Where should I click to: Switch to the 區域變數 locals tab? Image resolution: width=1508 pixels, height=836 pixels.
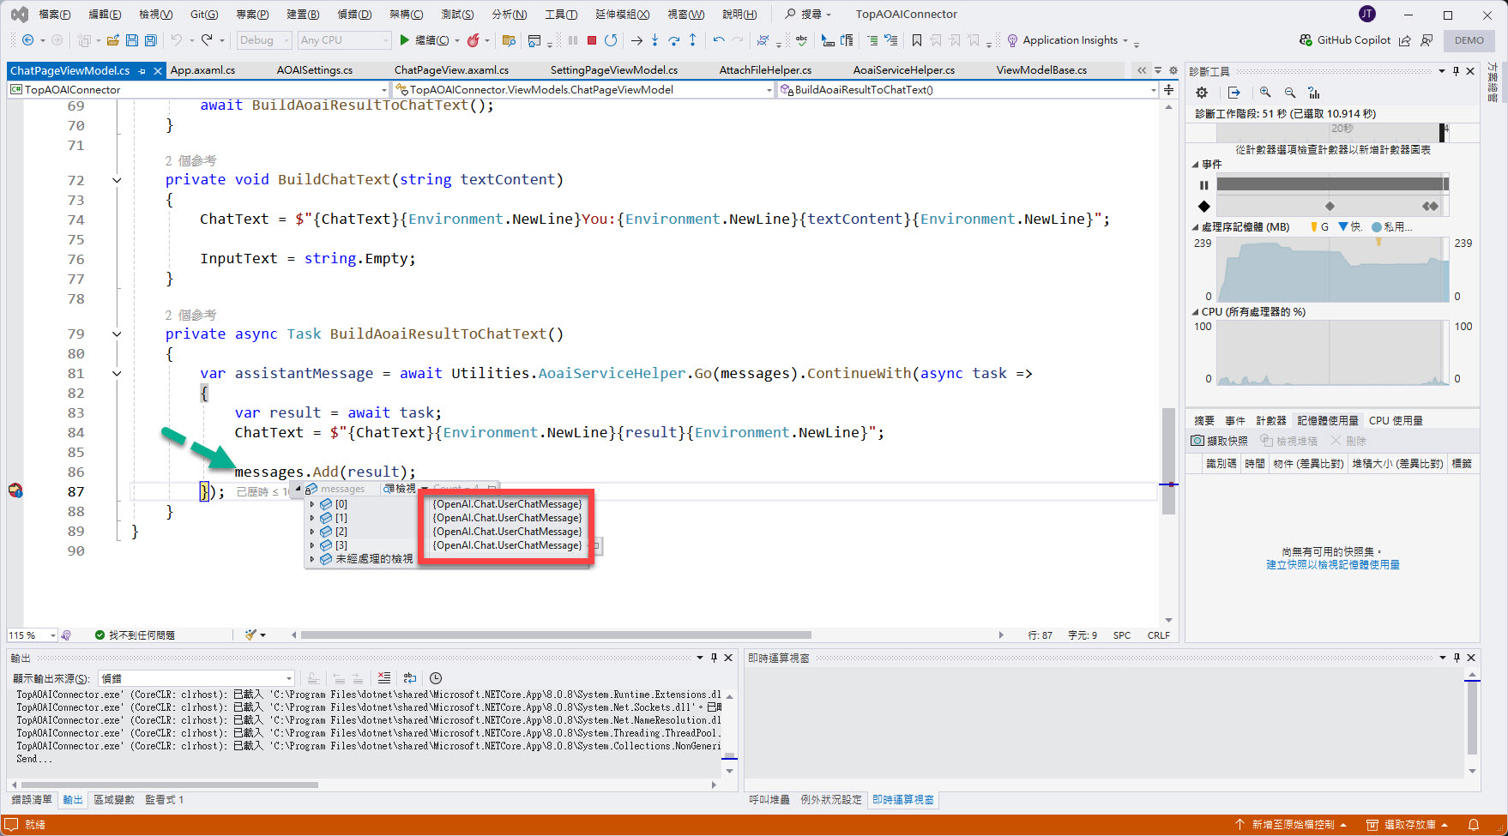click(x=114, y=799)
